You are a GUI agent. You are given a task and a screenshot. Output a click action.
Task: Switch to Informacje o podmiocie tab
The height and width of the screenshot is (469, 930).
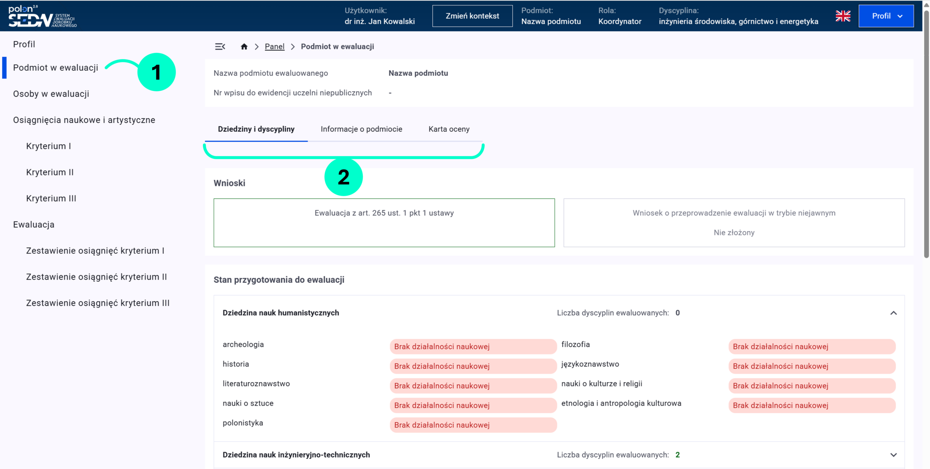[x=361, y=129]
